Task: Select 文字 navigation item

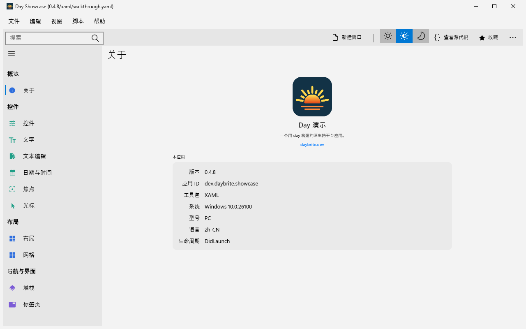Action: pos(53,140)
